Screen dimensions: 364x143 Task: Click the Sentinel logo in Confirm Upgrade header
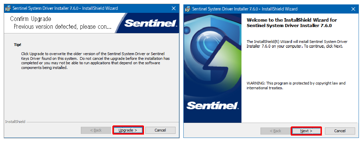pyautogui.click(x=151, y=24)
